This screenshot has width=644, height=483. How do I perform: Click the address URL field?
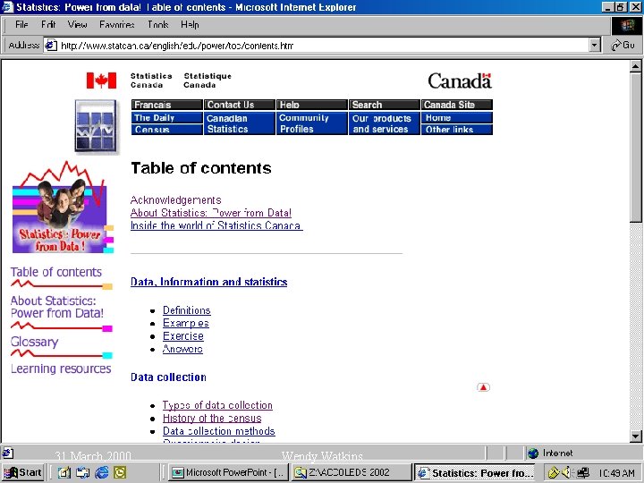[x=322, y=46]
